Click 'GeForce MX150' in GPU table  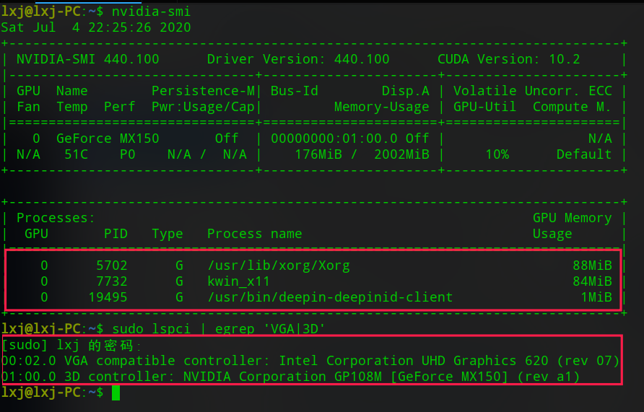coord(108,139)
